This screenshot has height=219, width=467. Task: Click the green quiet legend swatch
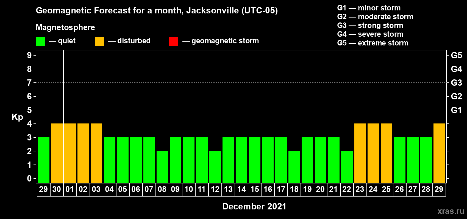click(x=40, y=41)
